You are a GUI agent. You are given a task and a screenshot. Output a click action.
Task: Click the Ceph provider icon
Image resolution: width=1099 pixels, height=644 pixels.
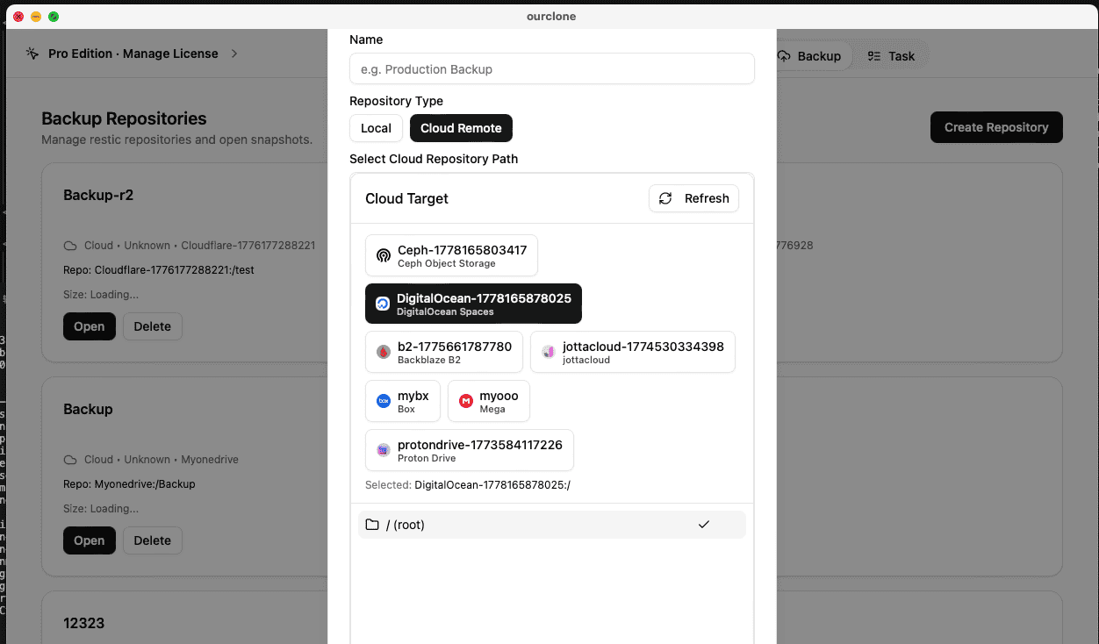pyautogui.click(x=383, y=255)
